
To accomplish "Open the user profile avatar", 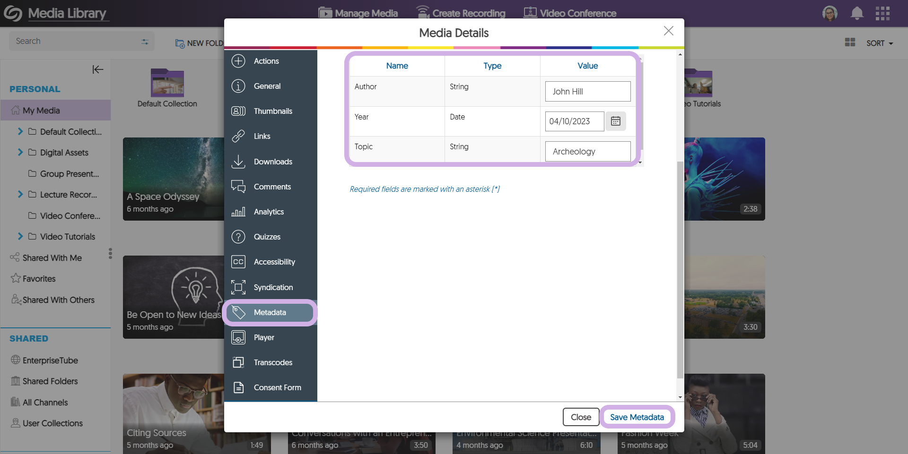I will click(x=829, y=13).
